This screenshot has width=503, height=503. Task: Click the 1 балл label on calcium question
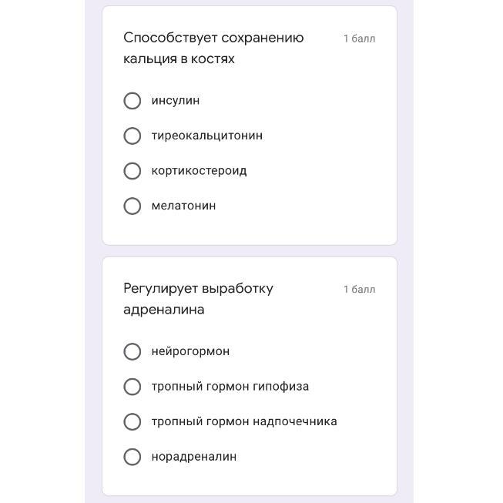click(x=359, y=39)
